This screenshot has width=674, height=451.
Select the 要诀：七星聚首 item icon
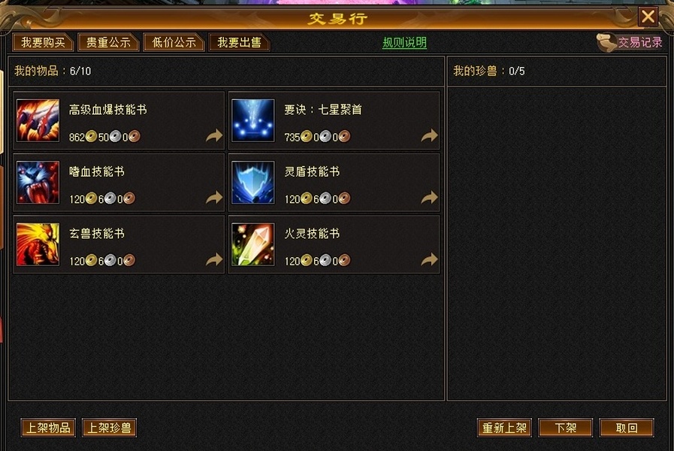tap(252, 120)
